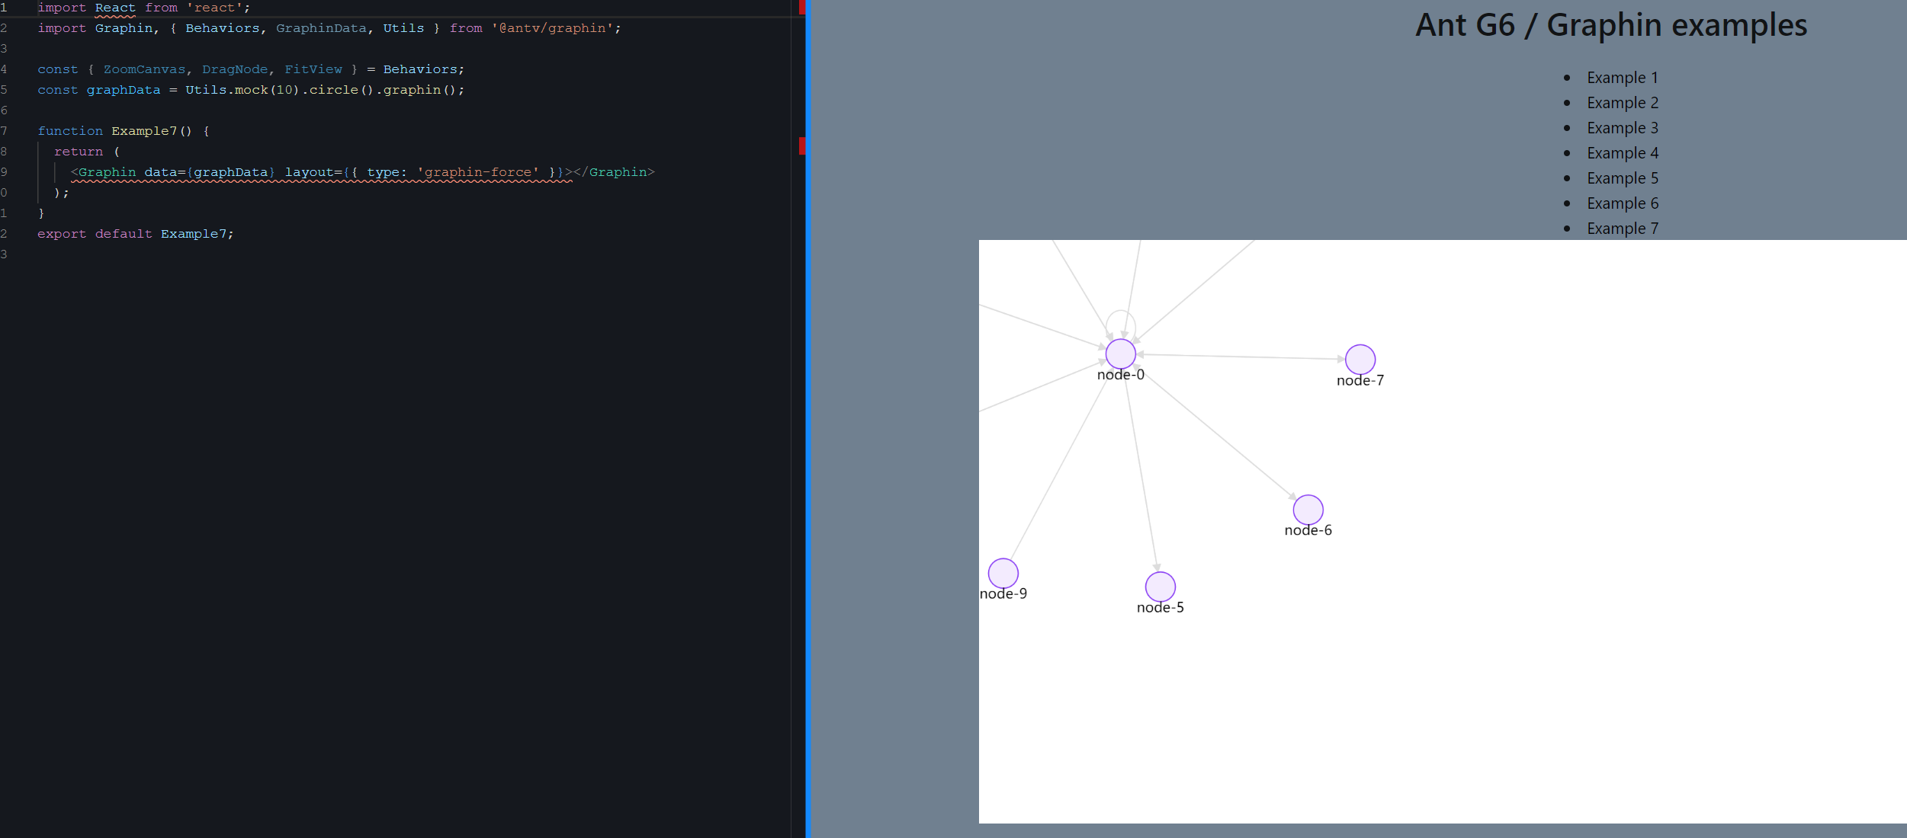Click the Example 1 link
Screen dimensions: 1907x838
pyautogui.click(x=1622, y=77)
